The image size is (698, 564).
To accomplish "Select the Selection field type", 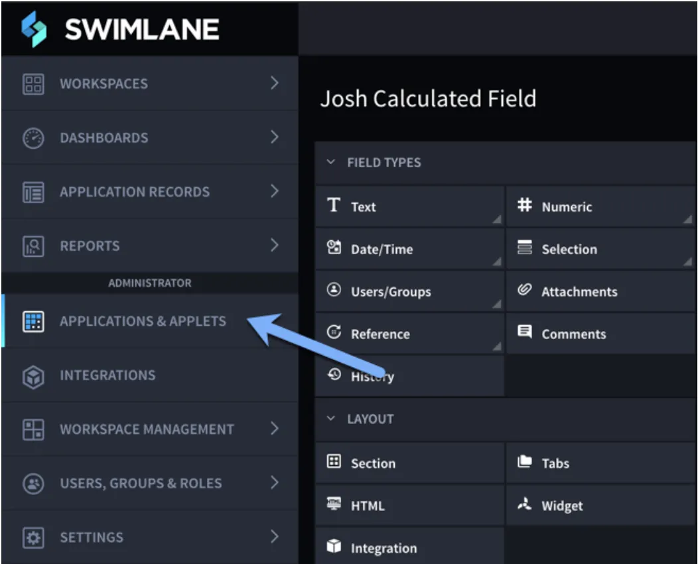I will click(601, 249).
